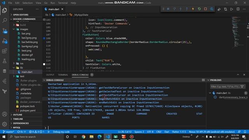
Task: Click the Step Out debug button
Action: pyautogui.click(x=187, y=9)
